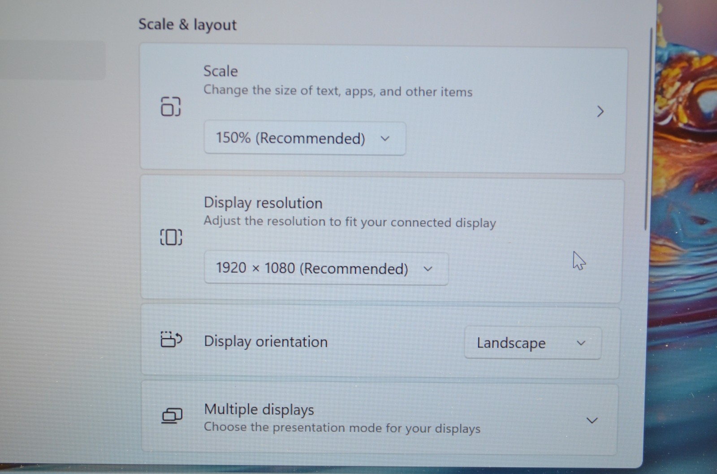This screenshot has width=717, height=474.
Task: Open the Landscape orientation dropdown
Action: point(533,343)
